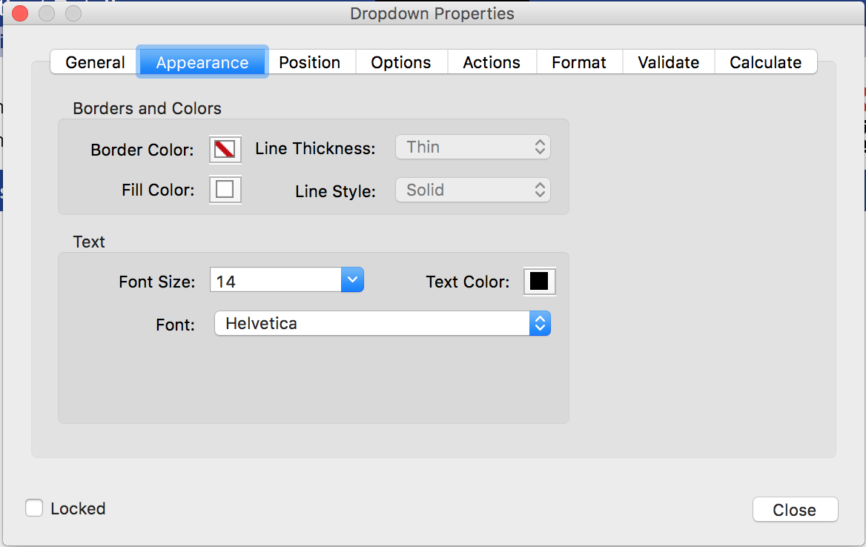Switch to the Calculate tab

765,62
